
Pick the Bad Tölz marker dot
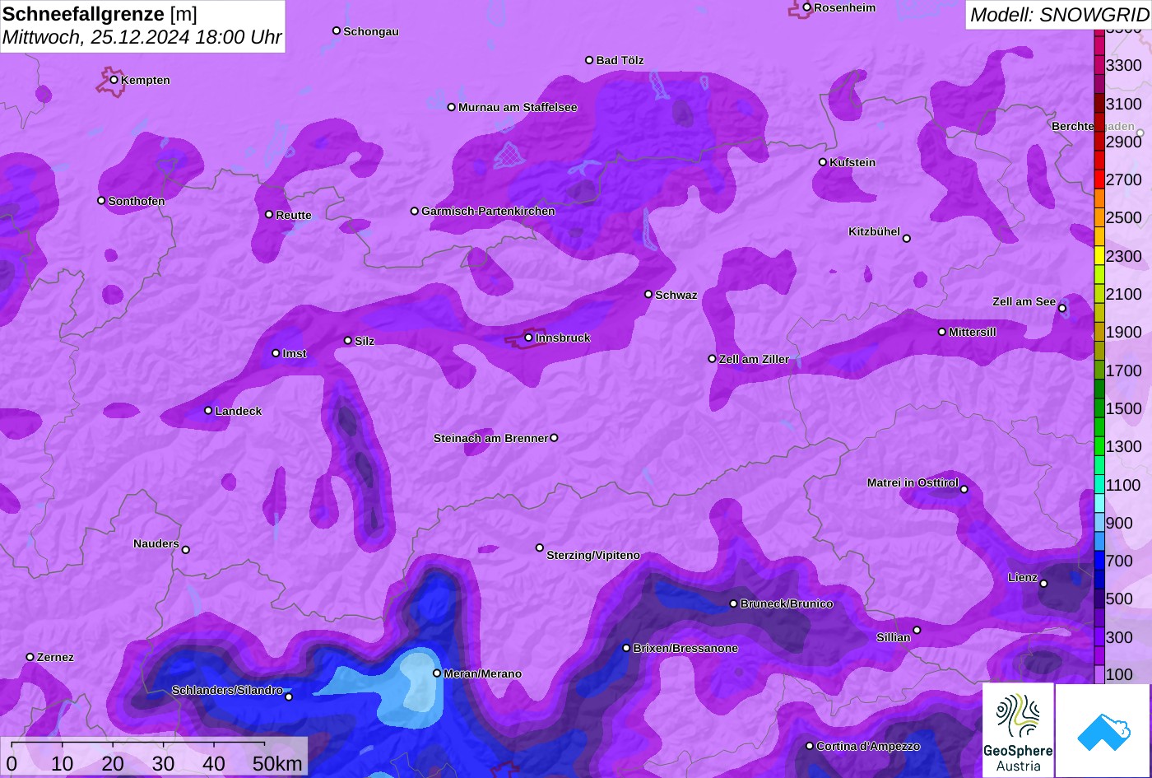(x=589, y=60)
